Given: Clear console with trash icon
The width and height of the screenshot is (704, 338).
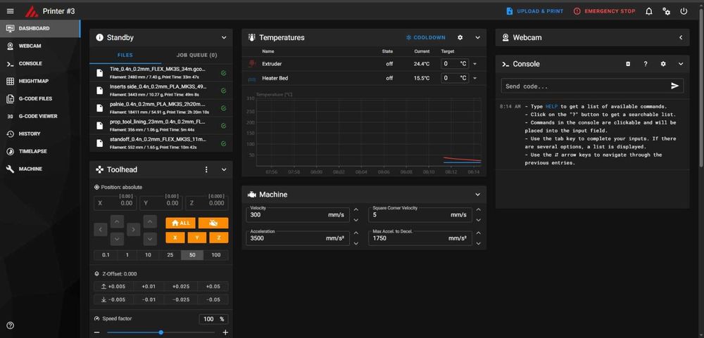Looking at the screenshot, I should click(x=628, y=64).
